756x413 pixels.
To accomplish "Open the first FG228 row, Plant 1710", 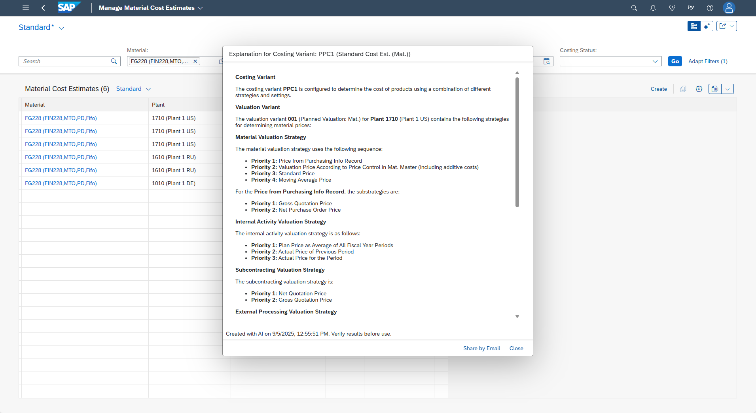I will (61, 118).
